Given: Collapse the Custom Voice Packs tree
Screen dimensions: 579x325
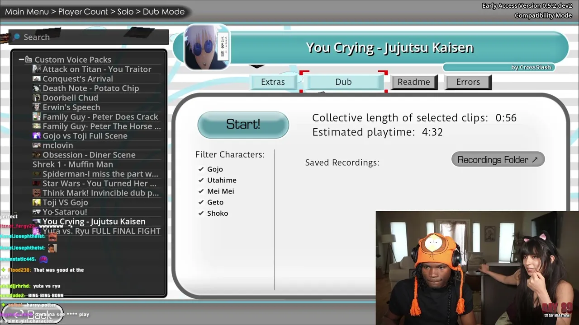Looking at the screenshot, I should tap(21, 60).
